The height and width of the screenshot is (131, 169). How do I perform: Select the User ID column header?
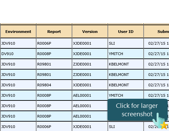coord(126,32)
